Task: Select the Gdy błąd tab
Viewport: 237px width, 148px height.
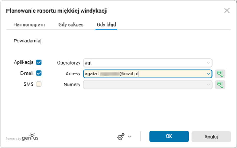Action: tap(107, 24)
